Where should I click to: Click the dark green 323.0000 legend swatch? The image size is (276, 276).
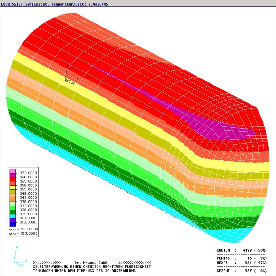(12, 212)
